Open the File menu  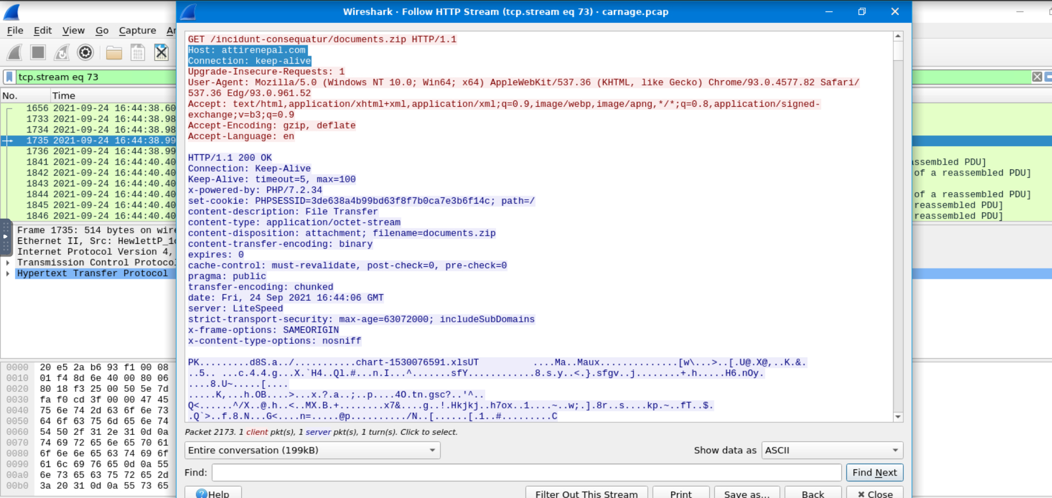click(15, 30)
